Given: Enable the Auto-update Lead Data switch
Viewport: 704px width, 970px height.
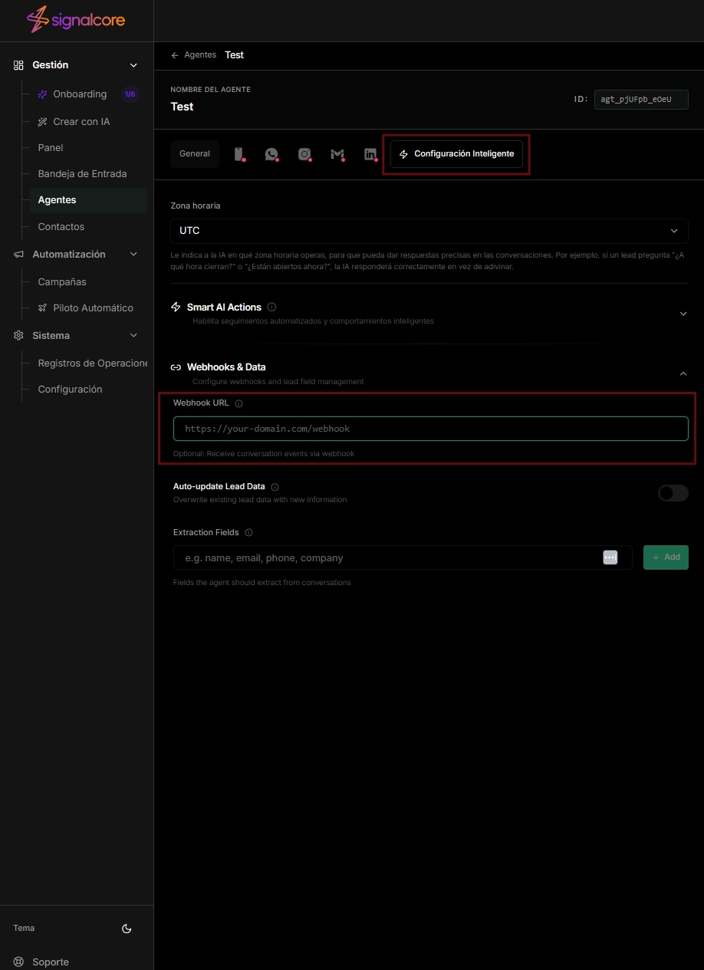Looking at the screenshot, I should coord(673,493).
